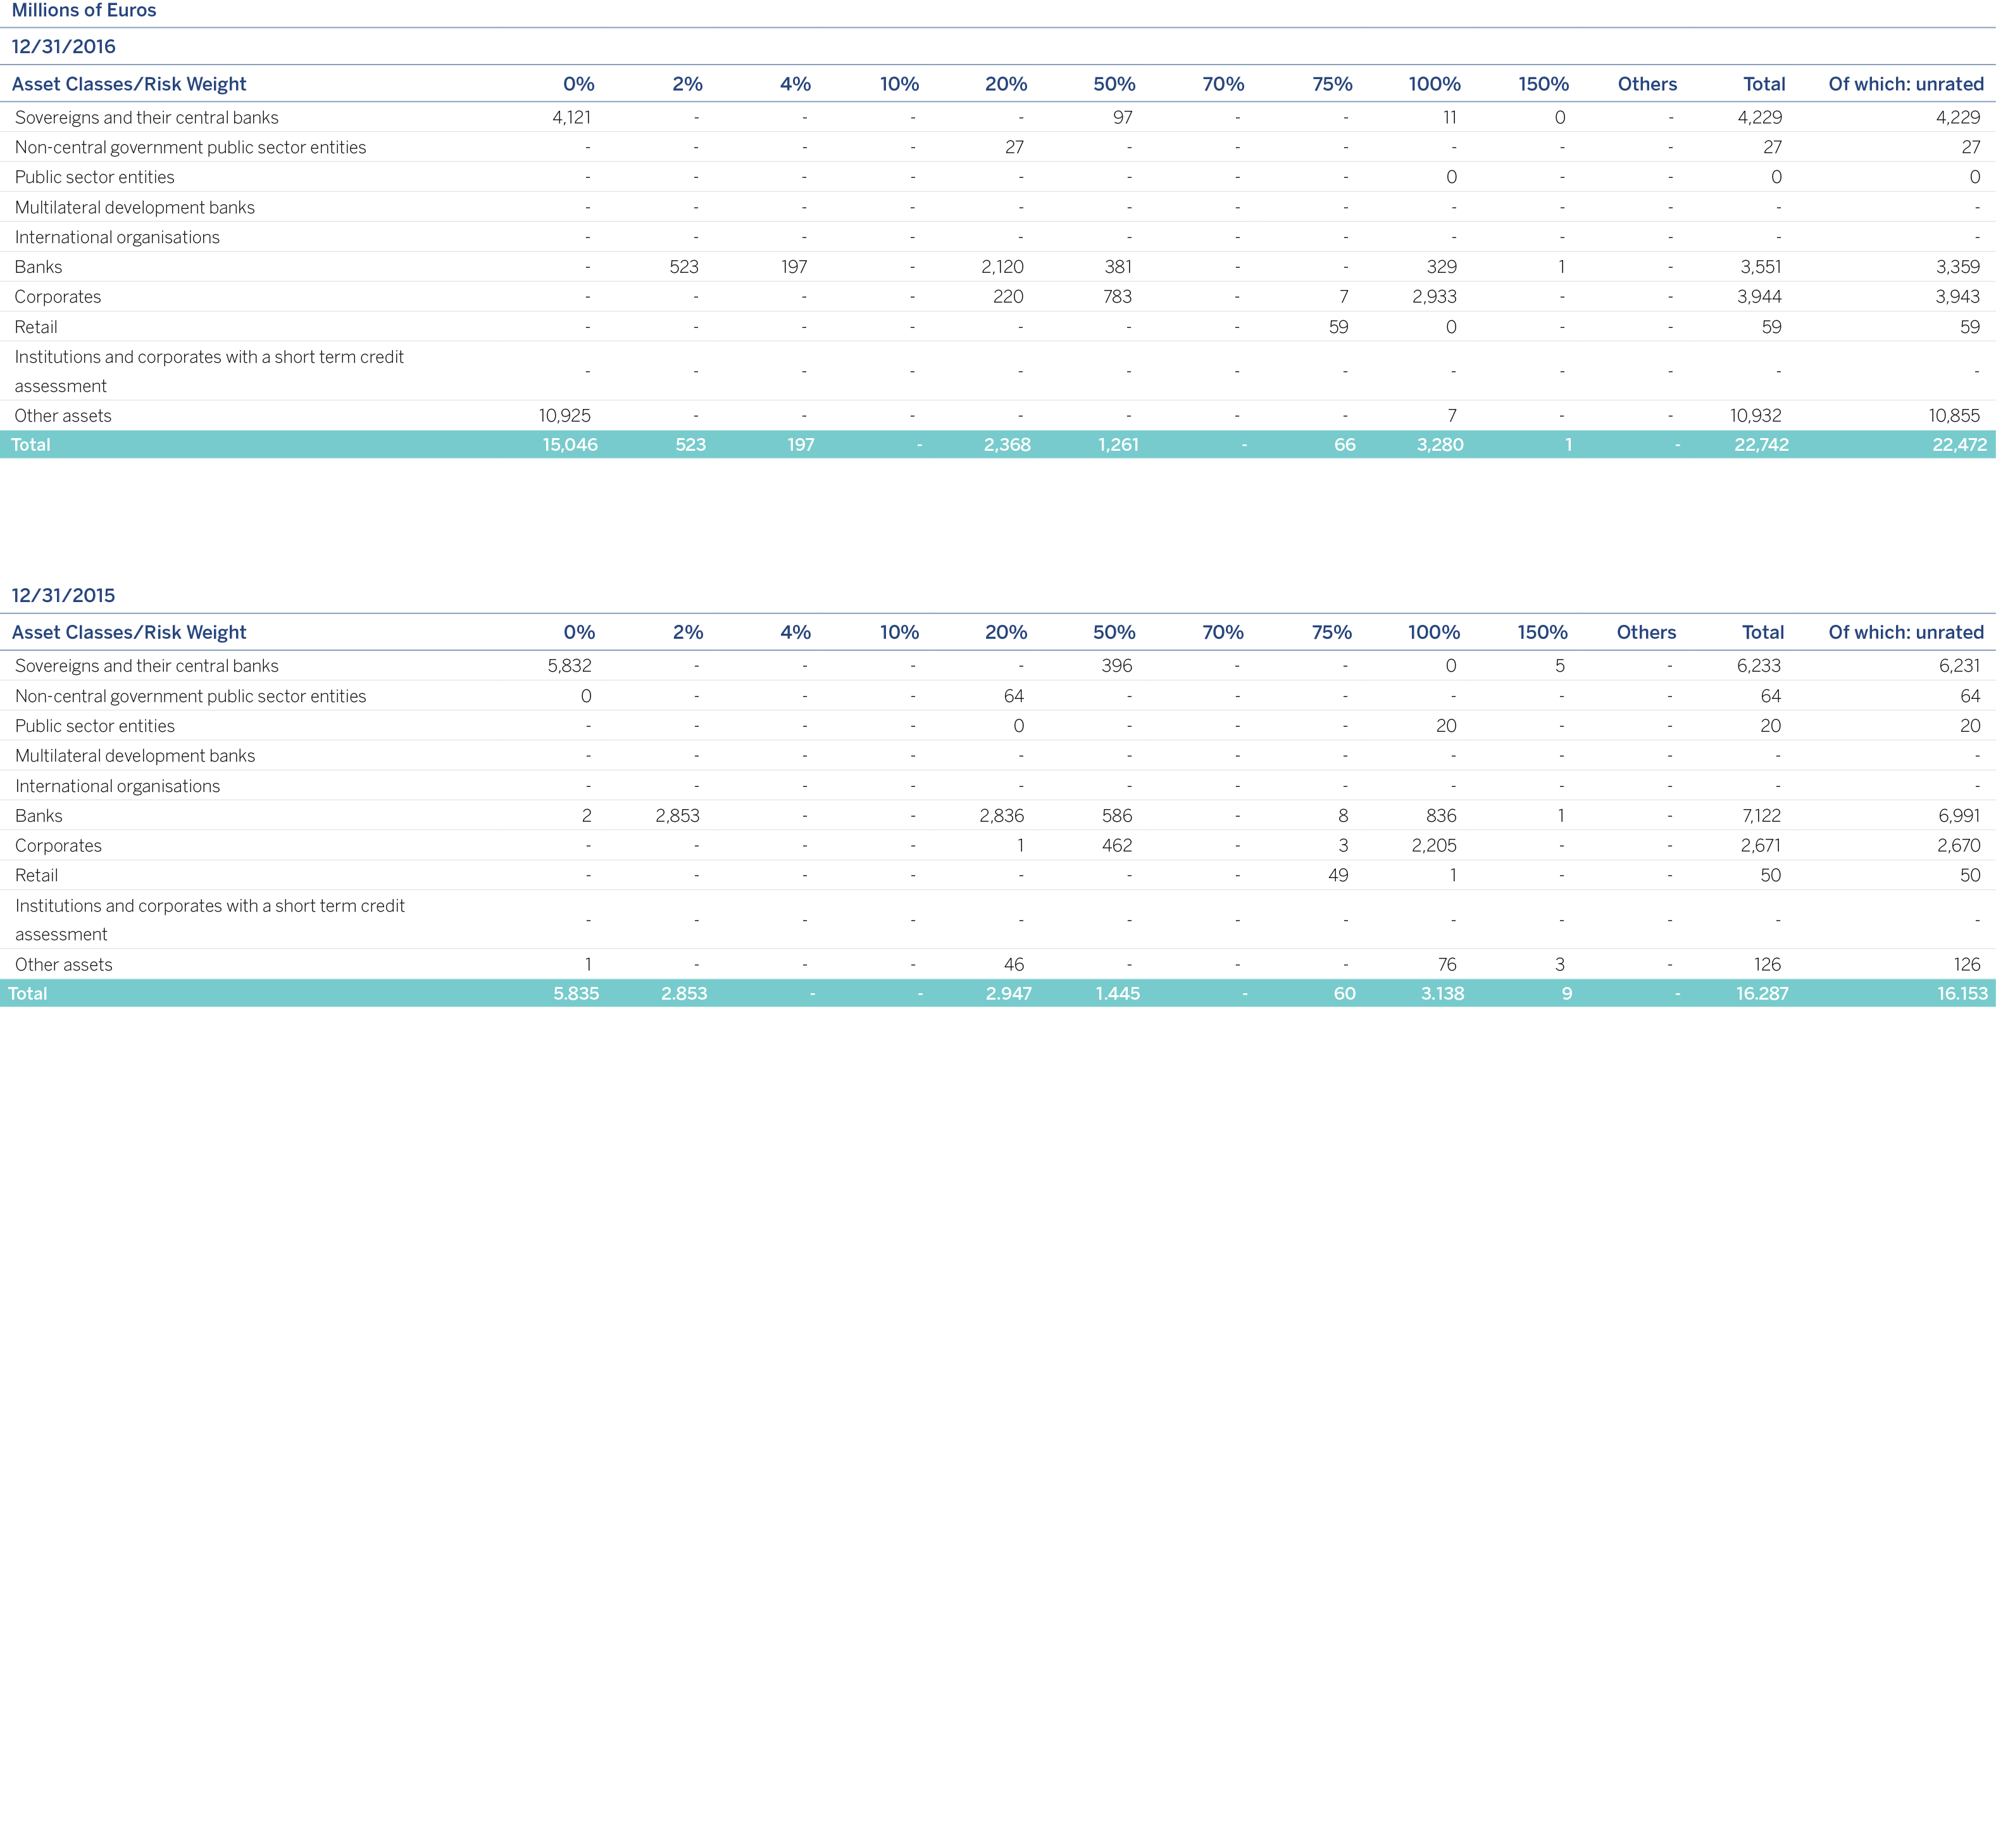Select "Other assets" row label in 2015 table

click(64, 966)
